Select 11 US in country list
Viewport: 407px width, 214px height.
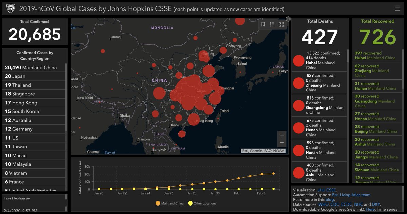coord(34,138)
